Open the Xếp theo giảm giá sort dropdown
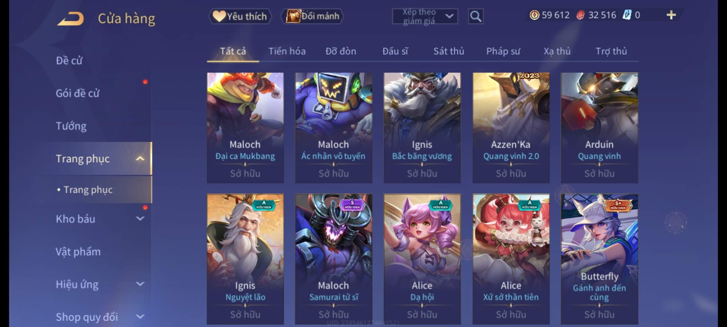 tap(425, 16)
